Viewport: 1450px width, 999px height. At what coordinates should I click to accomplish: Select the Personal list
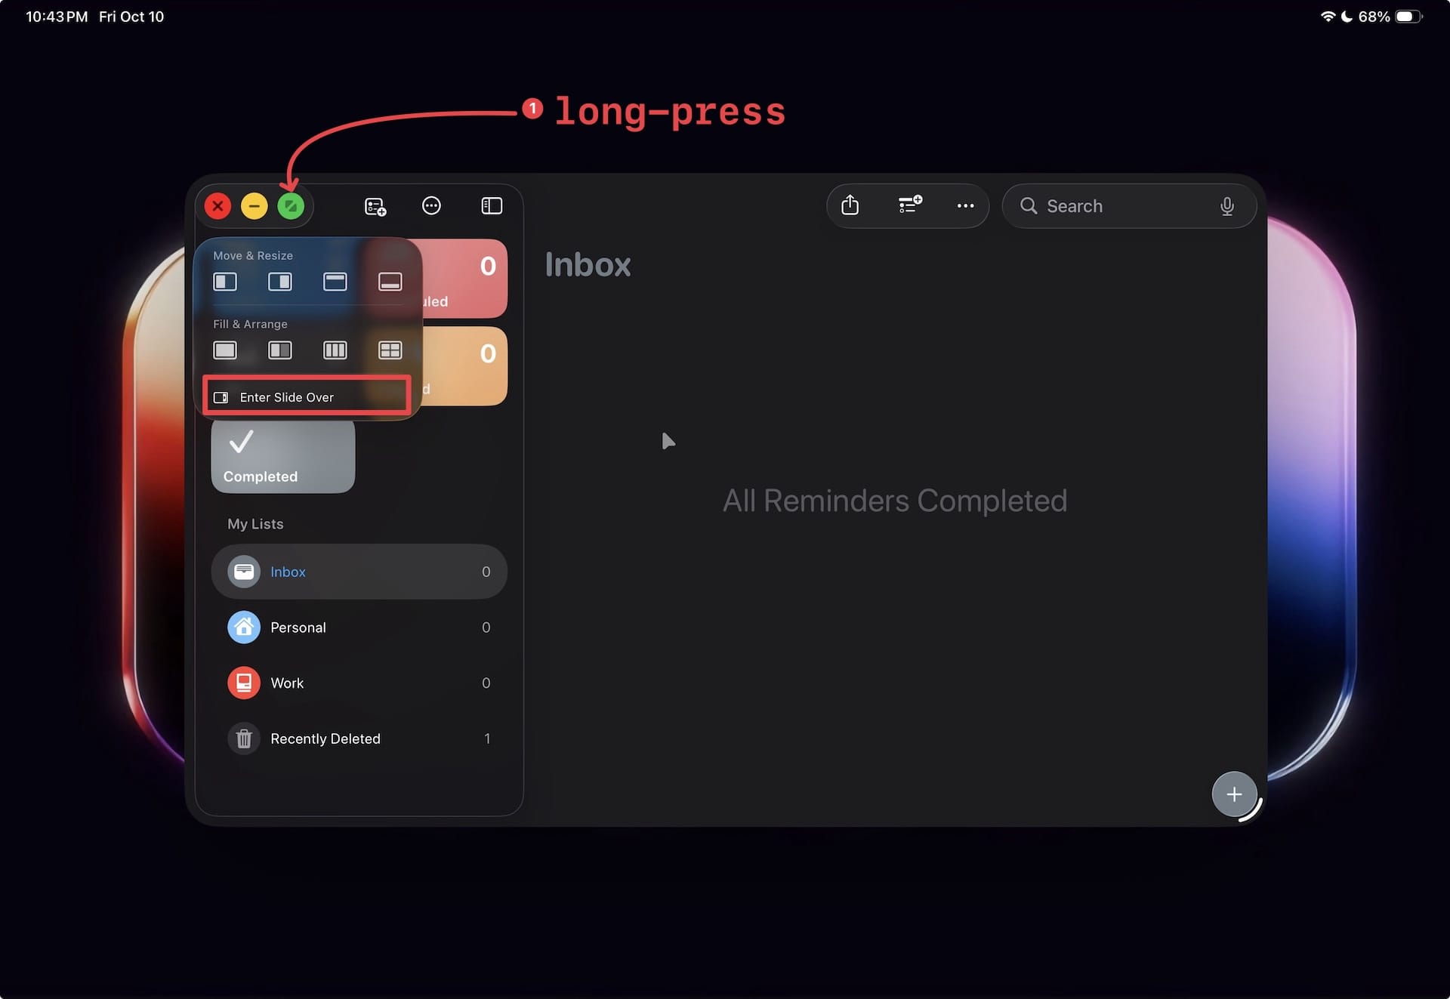coord(298,627)
